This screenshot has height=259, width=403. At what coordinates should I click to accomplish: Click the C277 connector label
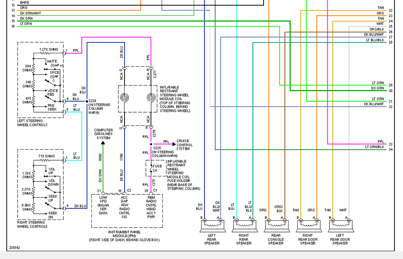tap(155, 74)
